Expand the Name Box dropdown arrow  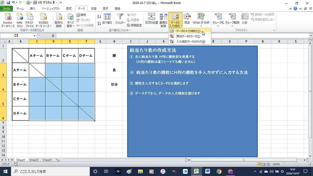point(34,36)
